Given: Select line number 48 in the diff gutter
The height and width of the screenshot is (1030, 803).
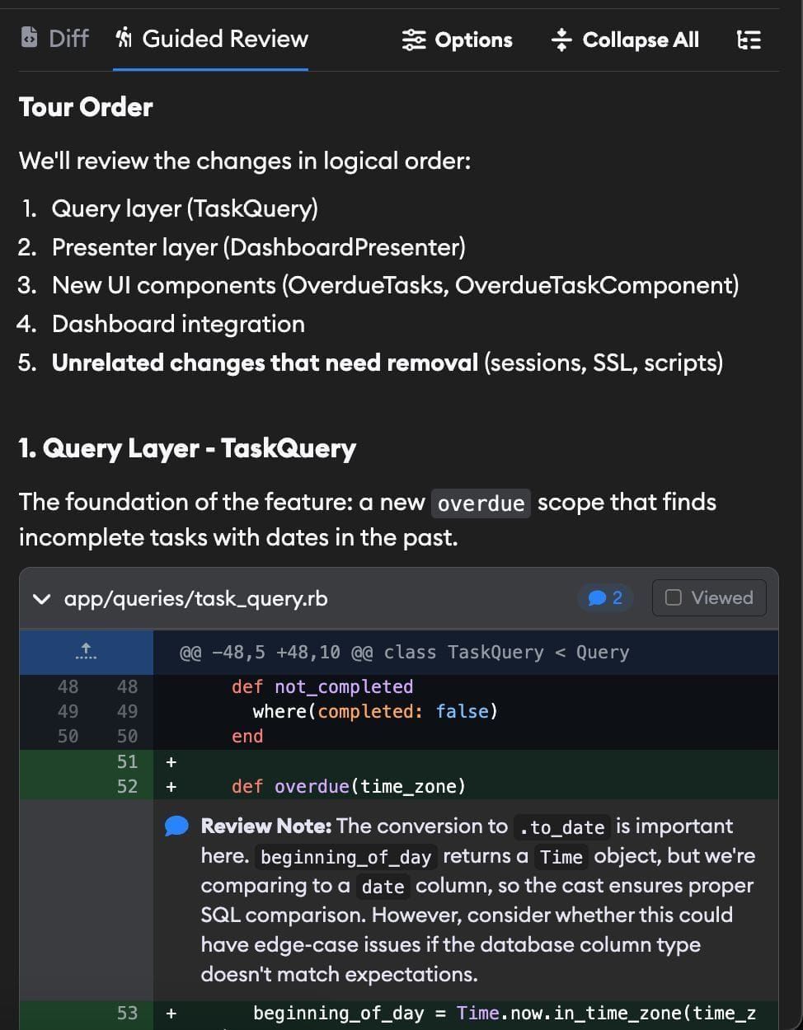Looking at the screenshot, I should (x=68, y=686).
